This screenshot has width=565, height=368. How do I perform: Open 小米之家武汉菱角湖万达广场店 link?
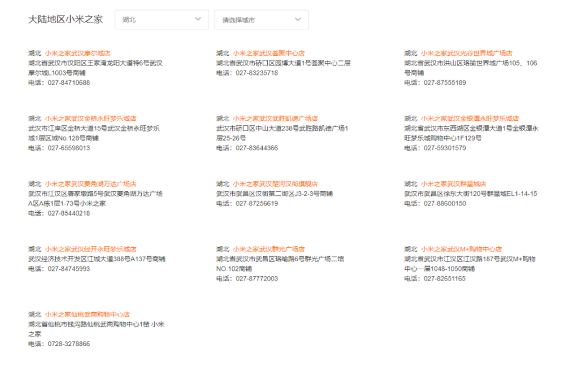(90, 183)
